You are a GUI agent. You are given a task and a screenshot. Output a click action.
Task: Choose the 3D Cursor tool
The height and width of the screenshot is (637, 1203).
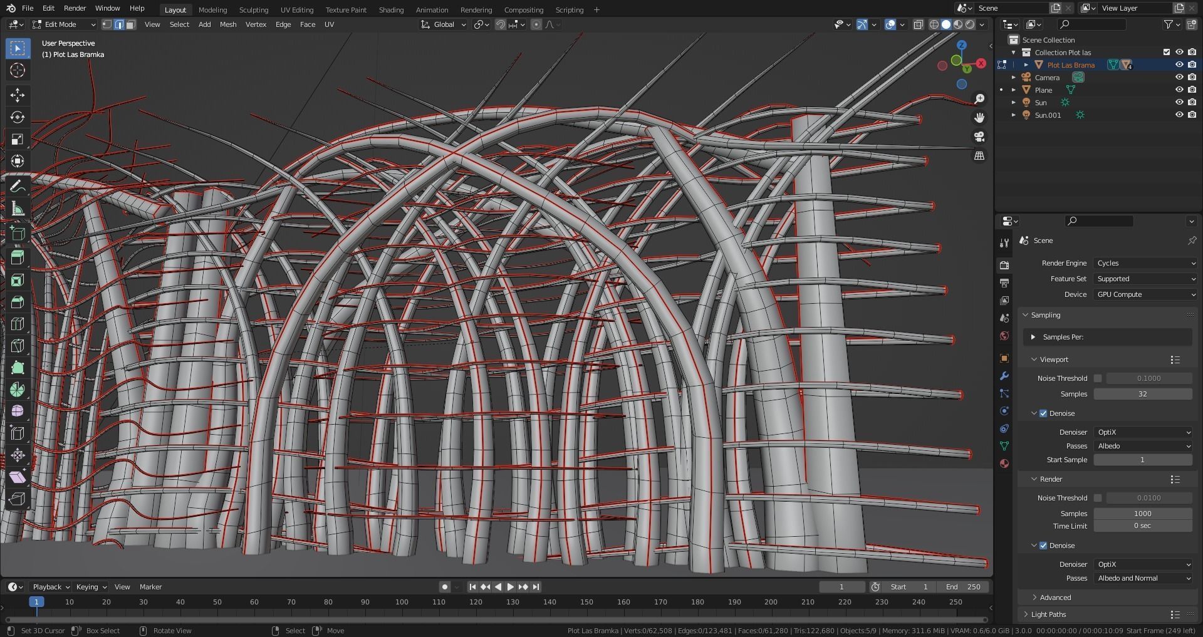(x=18, y=70)
